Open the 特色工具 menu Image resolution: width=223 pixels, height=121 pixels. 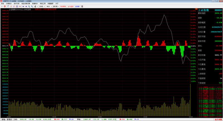click(43, 4)
